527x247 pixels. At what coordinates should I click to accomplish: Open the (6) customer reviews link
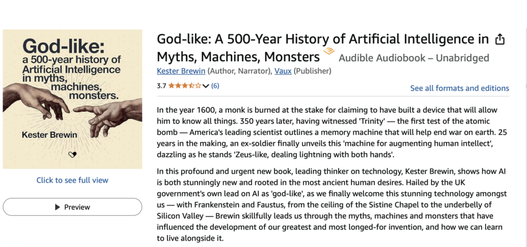pyautogui.click(x=215, y=86)
